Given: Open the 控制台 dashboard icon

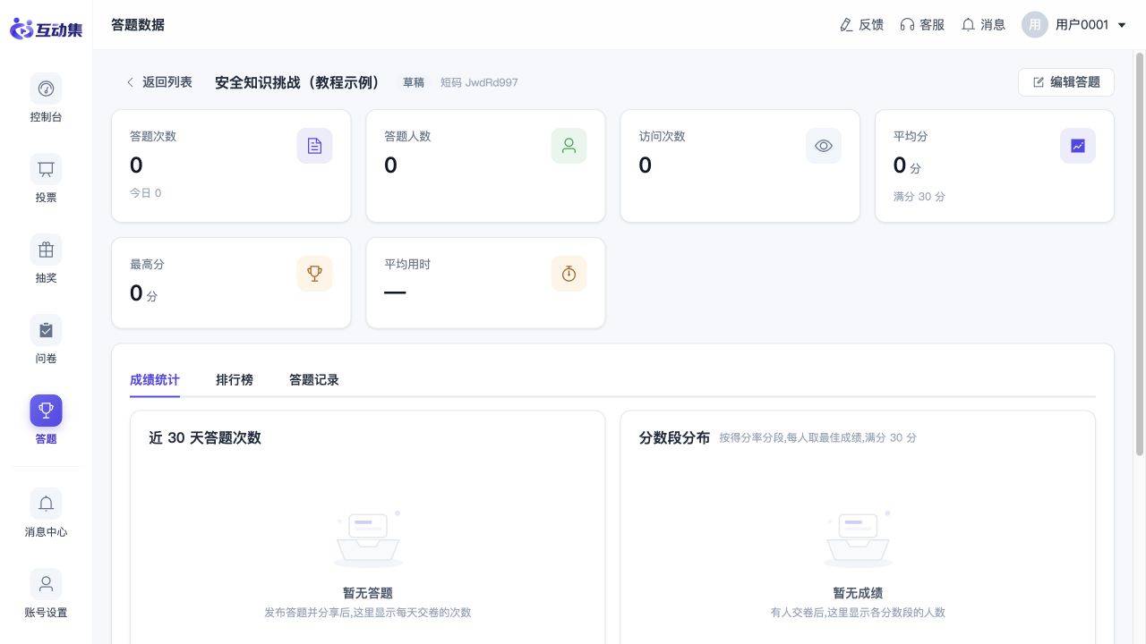Looking at the screenshot, I should tap(46, 89).
